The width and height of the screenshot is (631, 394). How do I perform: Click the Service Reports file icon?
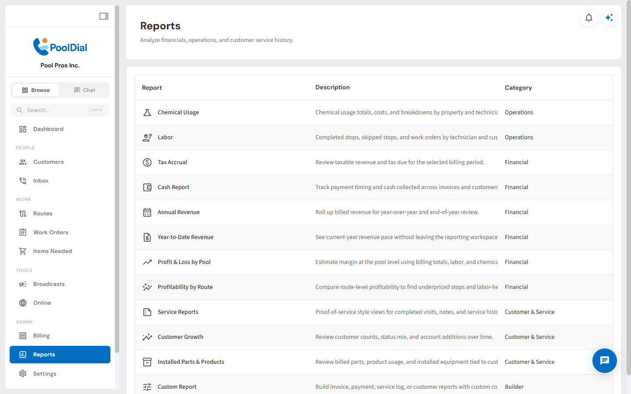tap(147, 312)
